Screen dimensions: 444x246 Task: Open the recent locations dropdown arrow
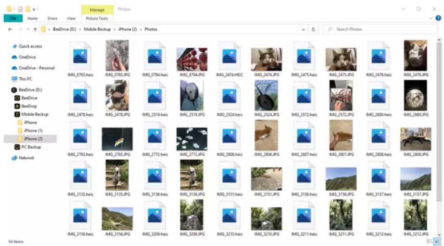coord(27,30)
